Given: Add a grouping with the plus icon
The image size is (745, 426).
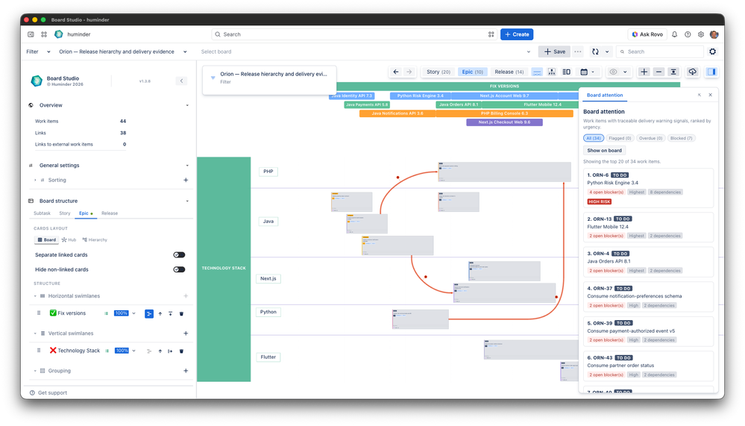Looking at the screenshot, I should pos(186,371).
